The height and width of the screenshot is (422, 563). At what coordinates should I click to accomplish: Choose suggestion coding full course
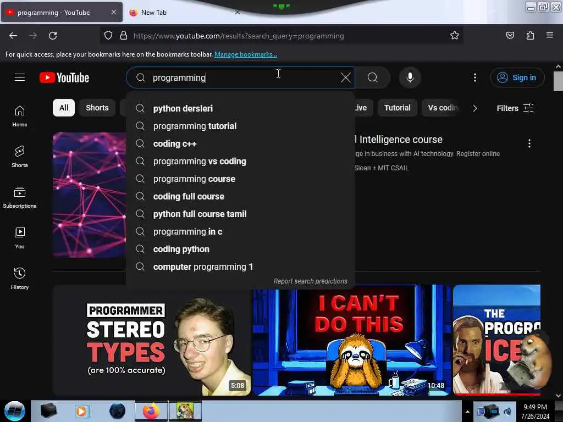[x=241, y=196]
